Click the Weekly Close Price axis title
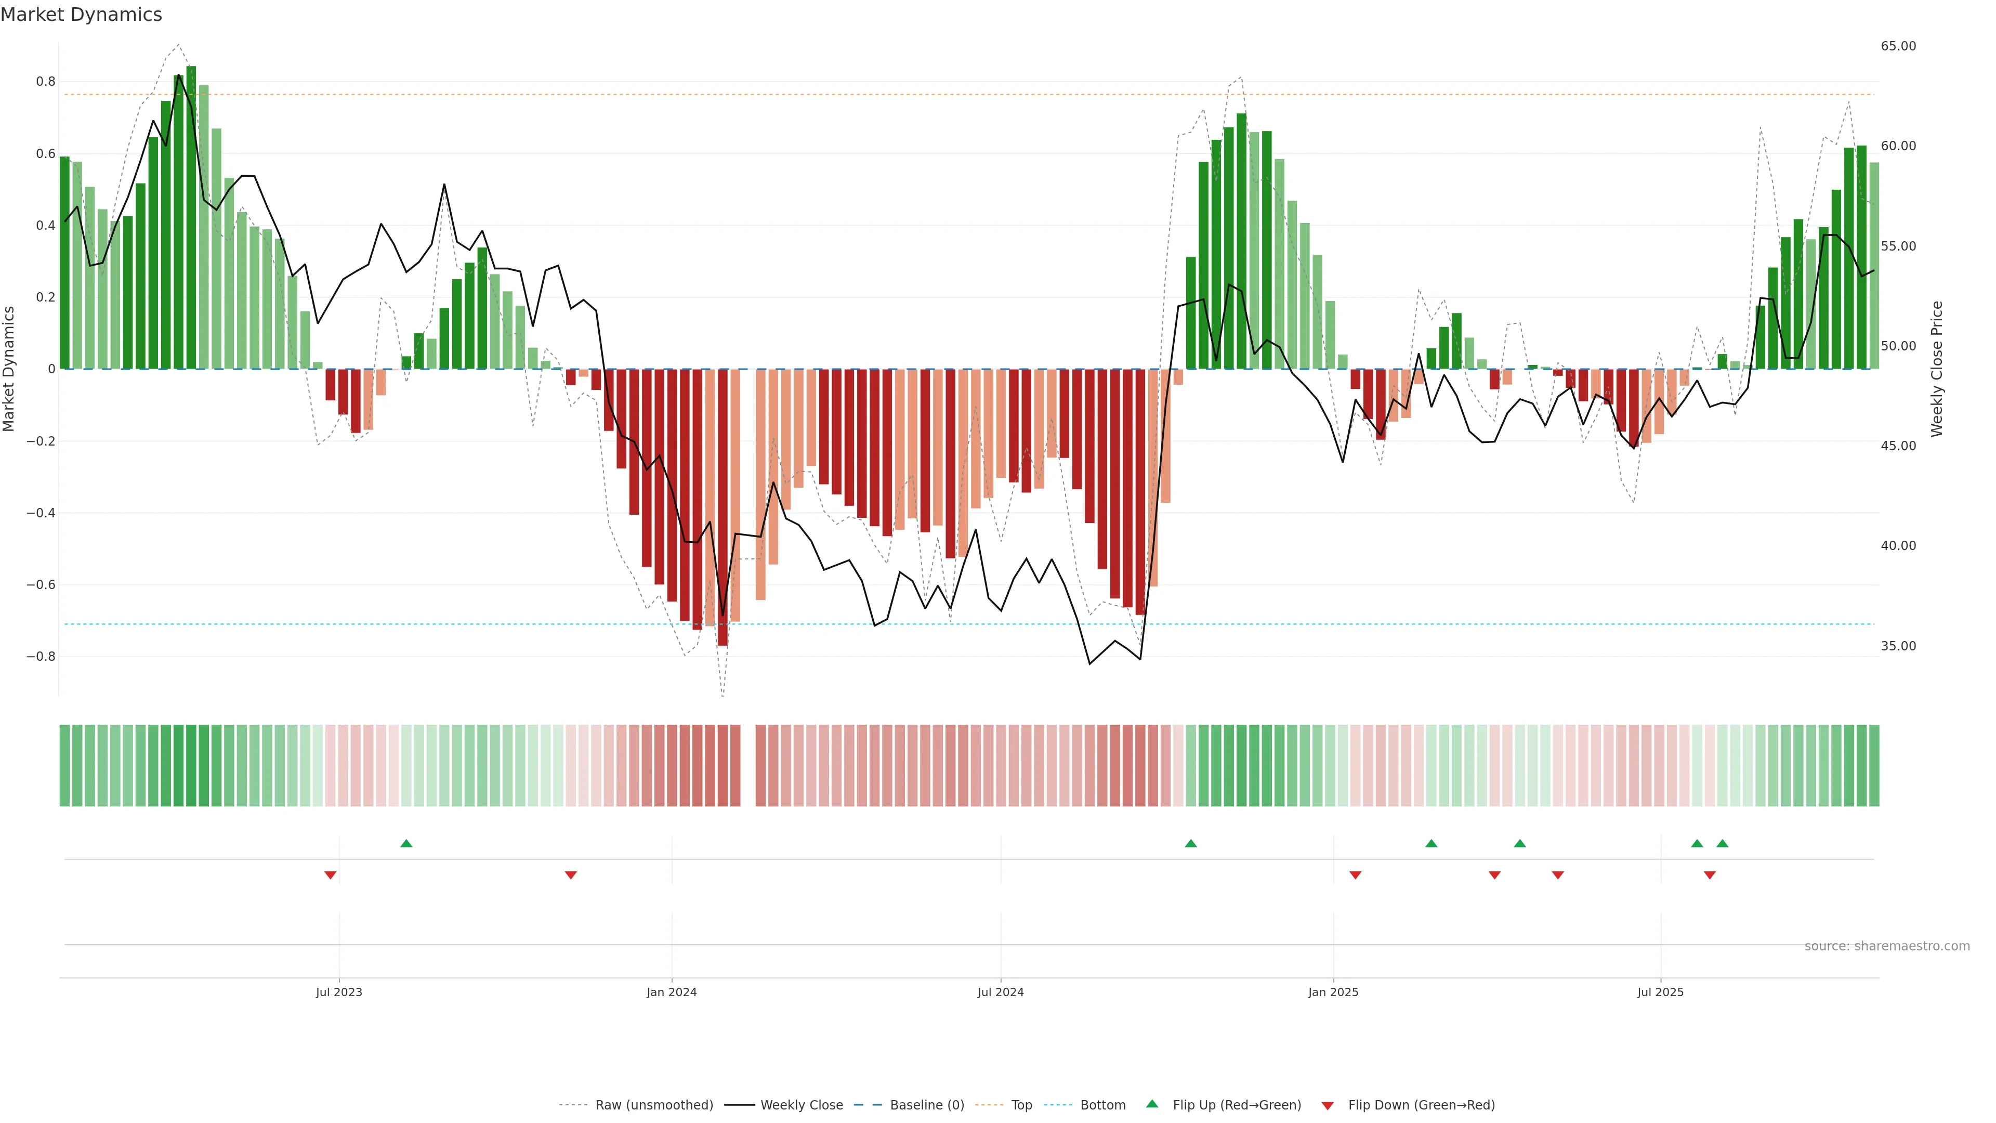The height and width of the screenshot is (1123, 1996). 1937,369
